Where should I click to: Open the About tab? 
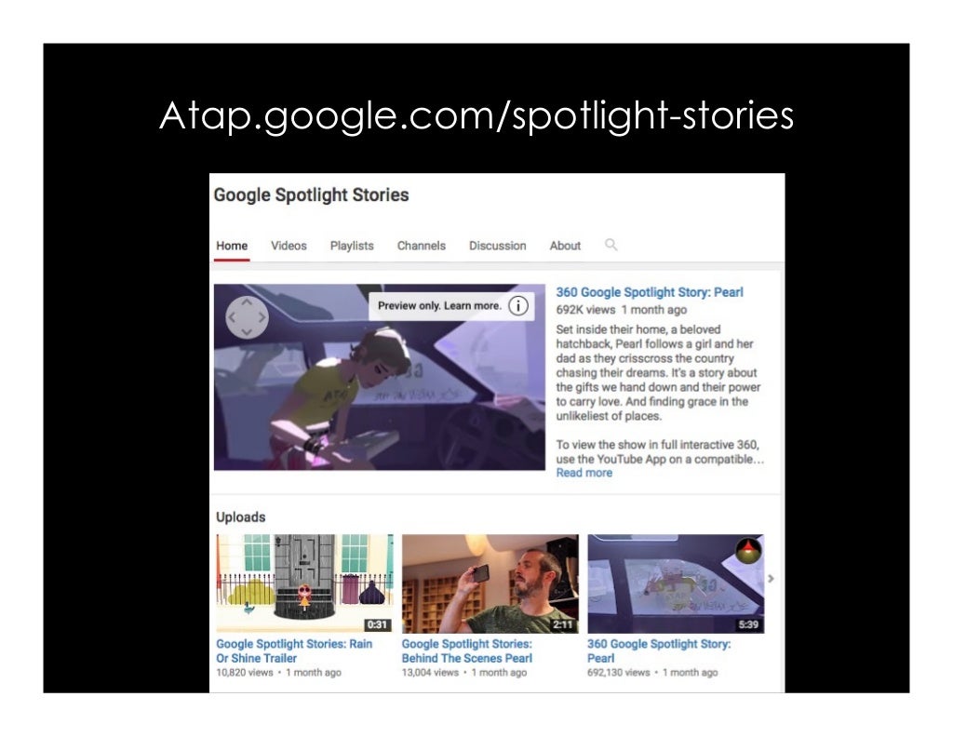click(x=565, y=246)
